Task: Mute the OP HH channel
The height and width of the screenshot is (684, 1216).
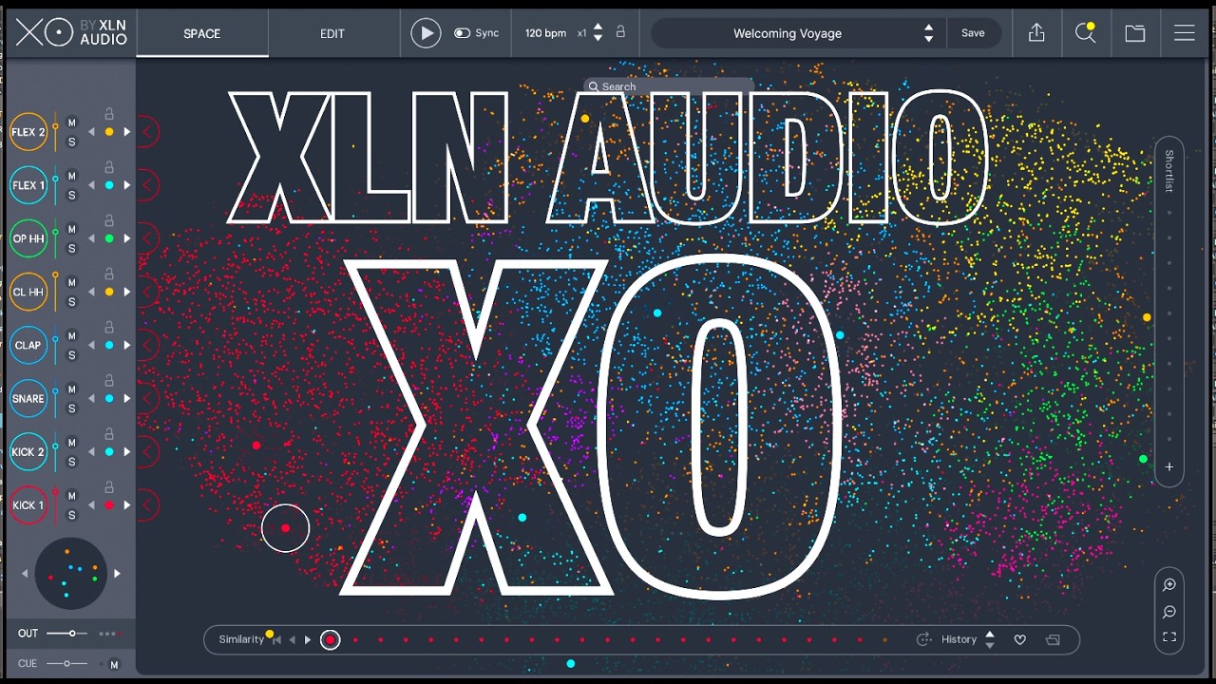Action: (71, 229)
